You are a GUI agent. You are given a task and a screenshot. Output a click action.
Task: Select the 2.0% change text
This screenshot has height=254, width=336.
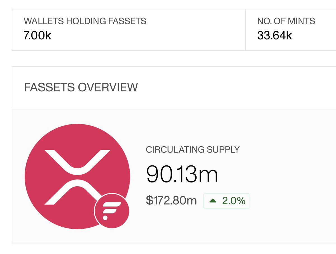234,201
